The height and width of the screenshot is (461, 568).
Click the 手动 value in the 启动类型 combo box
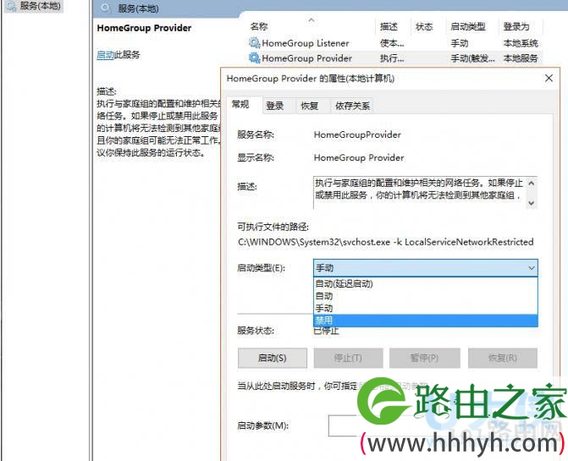click(x=324, y=268)
